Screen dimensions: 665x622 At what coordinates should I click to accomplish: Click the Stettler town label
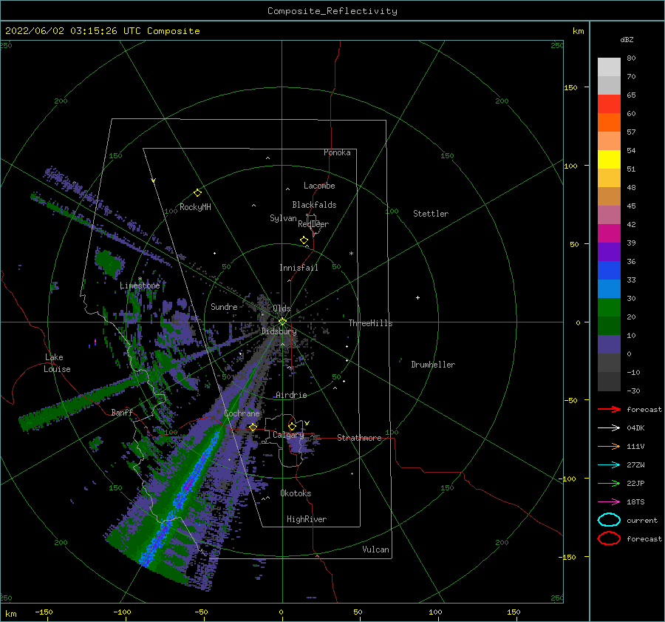coord(431,214)
